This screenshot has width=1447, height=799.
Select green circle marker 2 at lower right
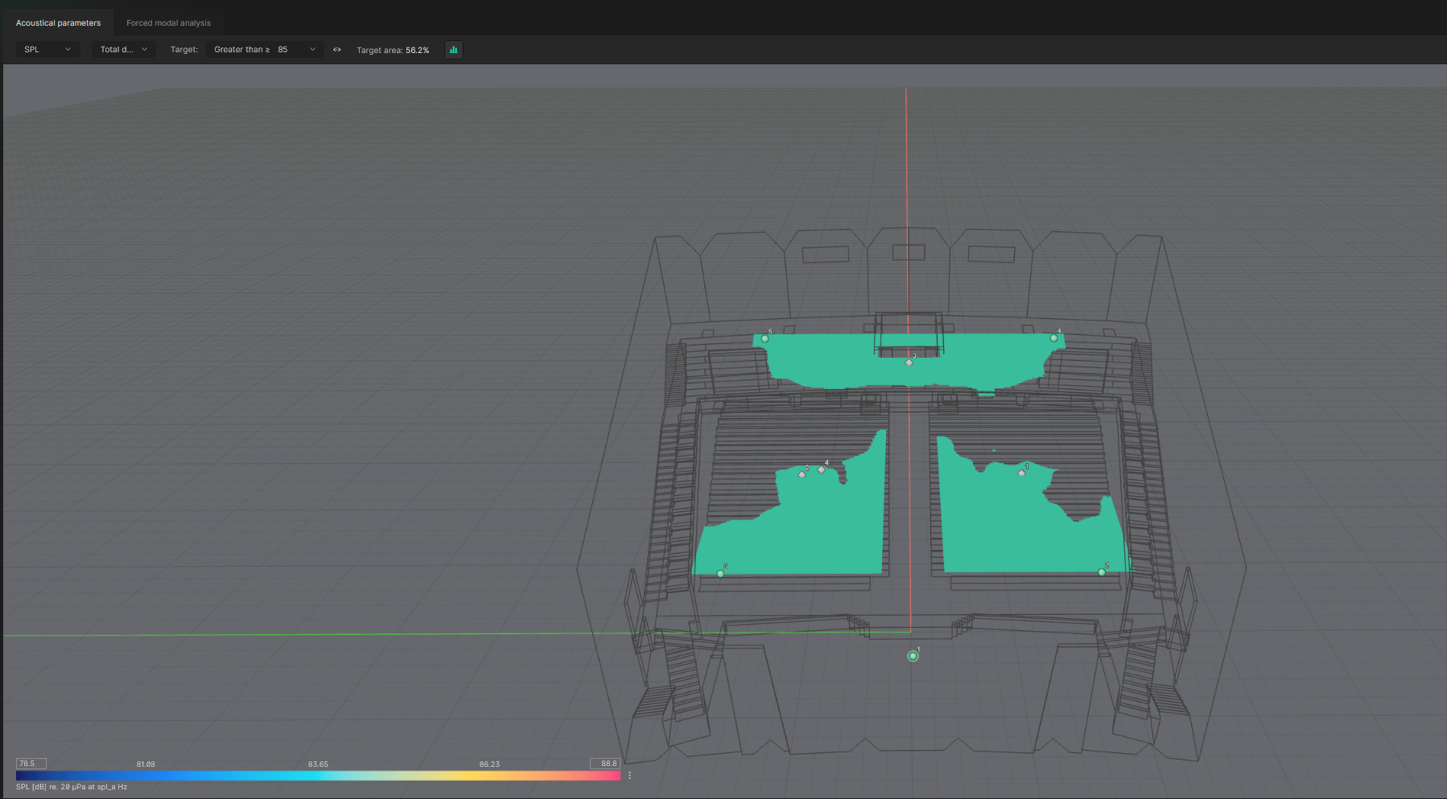coord(1102,572)
